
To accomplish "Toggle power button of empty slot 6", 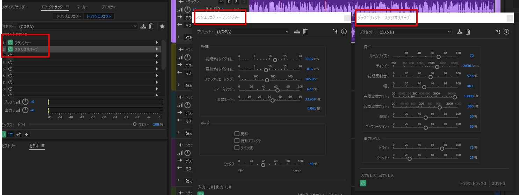I will 10,76.
